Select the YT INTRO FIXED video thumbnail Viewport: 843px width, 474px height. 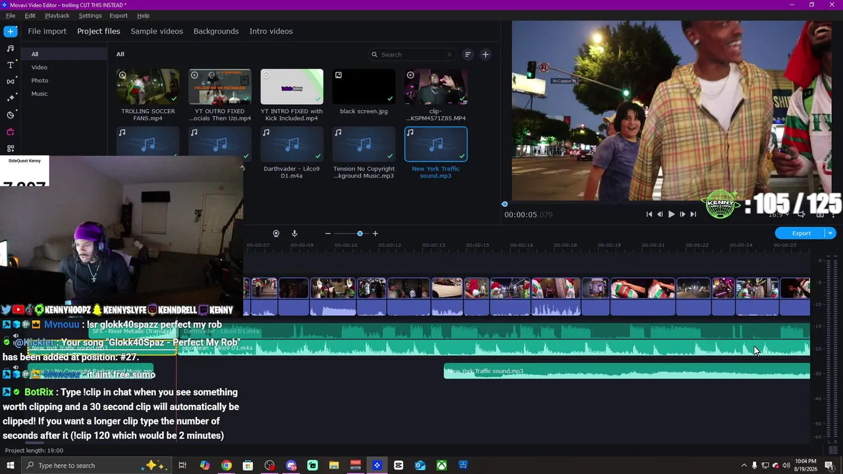(x=292, y=87)
